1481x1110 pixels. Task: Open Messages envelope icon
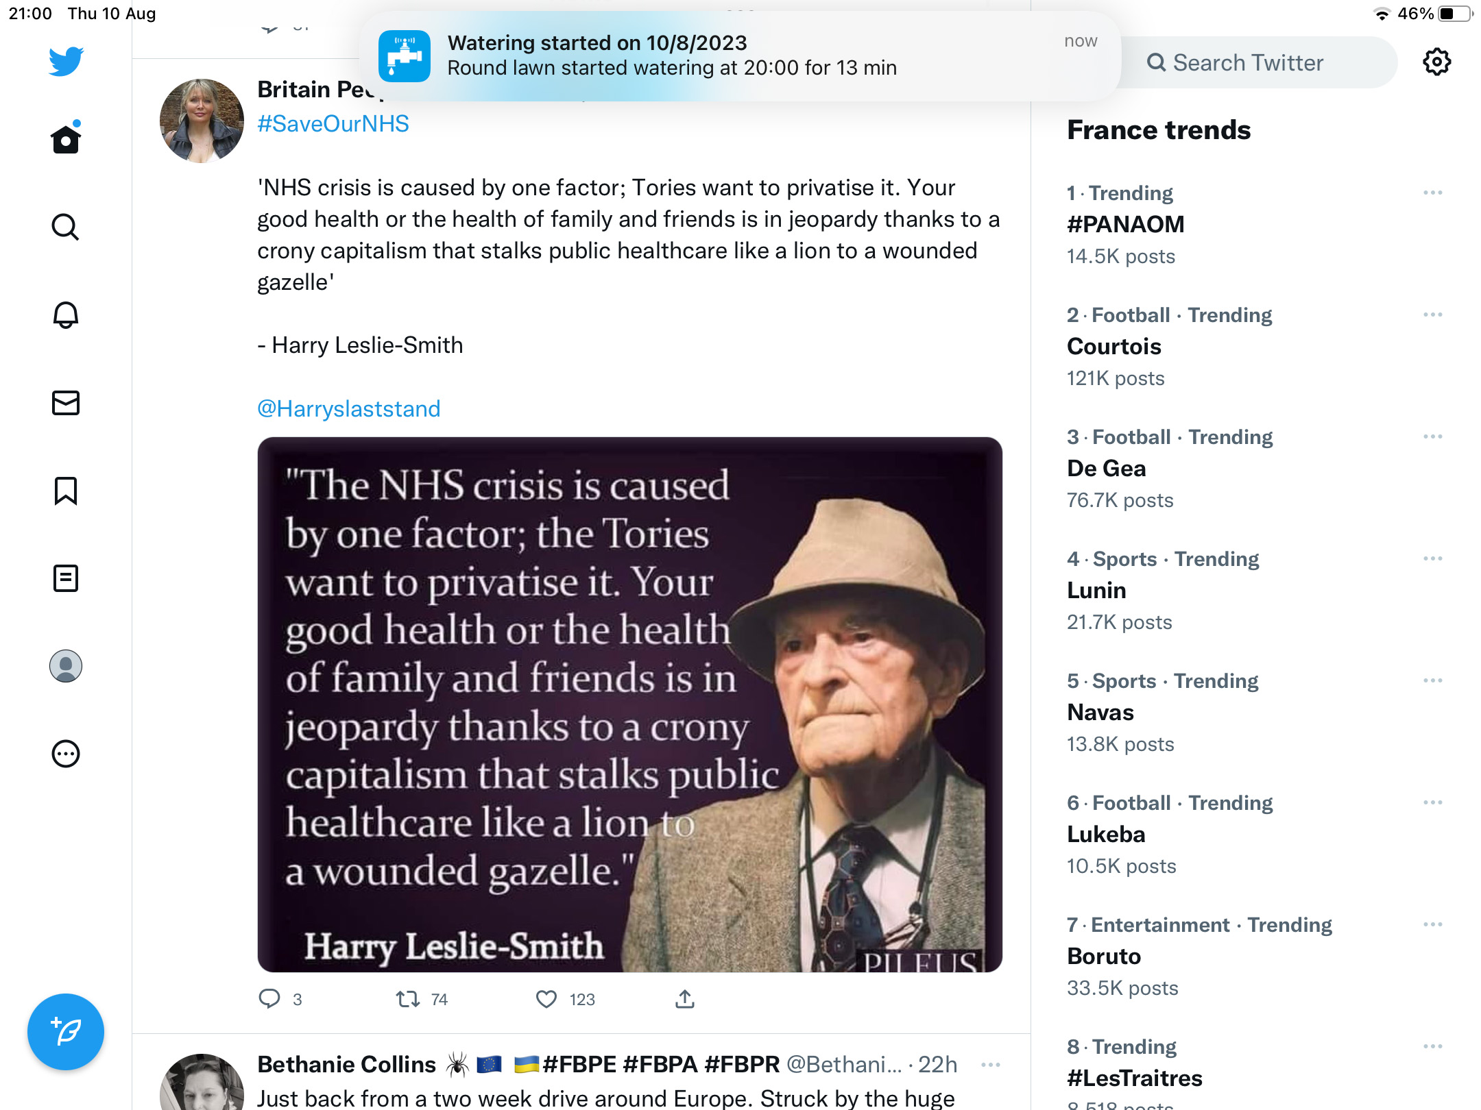click(x=66, y=403)
